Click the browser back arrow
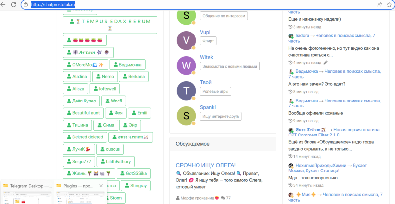Screen dimensions: 395x204 (4, 4)
